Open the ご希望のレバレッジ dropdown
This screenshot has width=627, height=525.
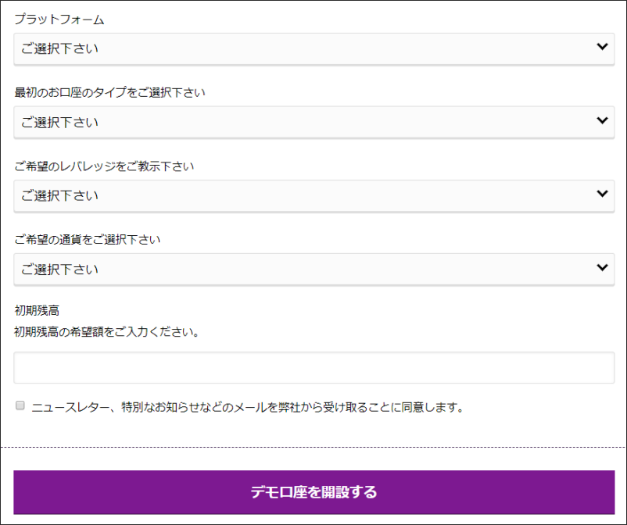click(x=313, y=195)
